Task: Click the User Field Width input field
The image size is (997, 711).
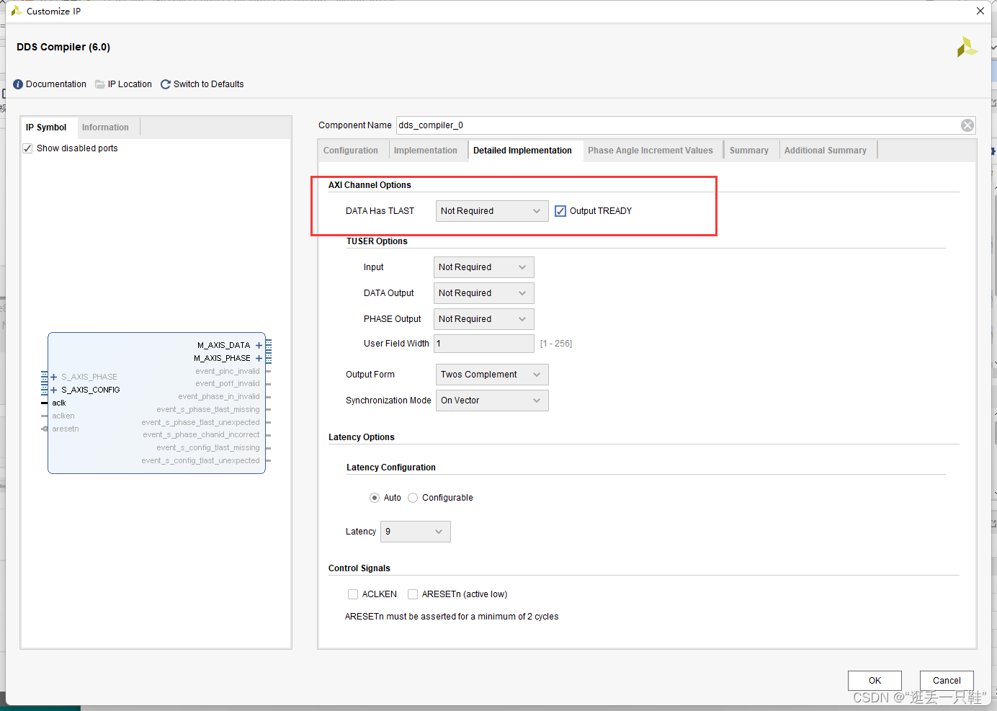Action: click(x=484, y=344)
